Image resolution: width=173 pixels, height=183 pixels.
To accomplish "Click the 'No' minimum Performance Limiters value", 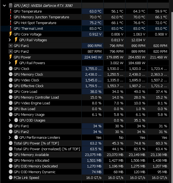I will (121, 137).
